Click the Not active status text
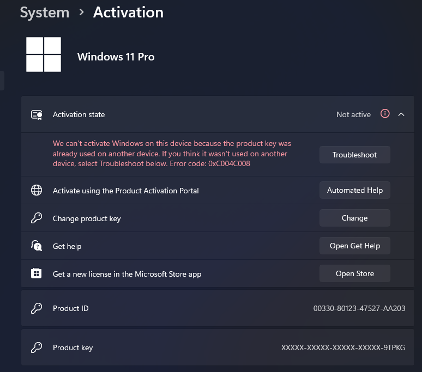 coord(353,114)
